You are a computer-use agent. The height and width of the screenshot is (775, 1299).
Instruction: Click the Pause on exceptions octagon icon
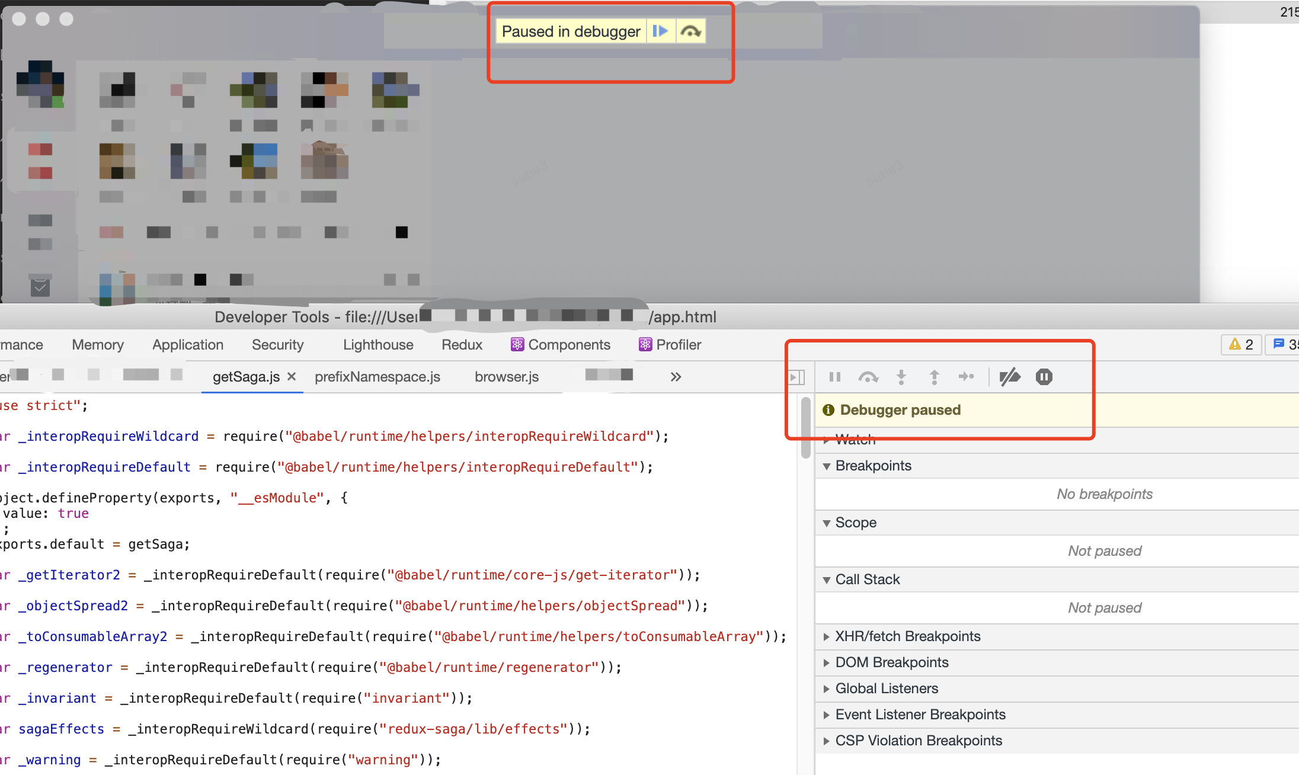click(1044, 377)
